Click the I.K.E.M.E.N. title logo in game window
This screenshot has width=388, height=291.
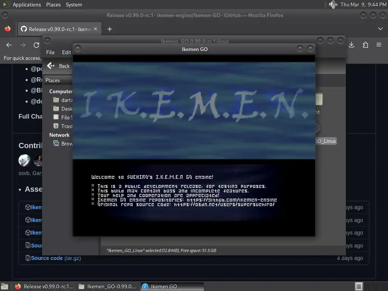pyautogui.click(x=194, y=106)
